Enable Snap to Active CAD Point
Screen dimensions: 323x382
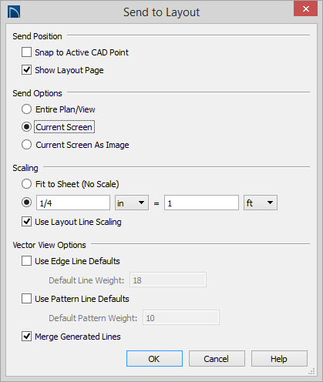coord(26,52)
